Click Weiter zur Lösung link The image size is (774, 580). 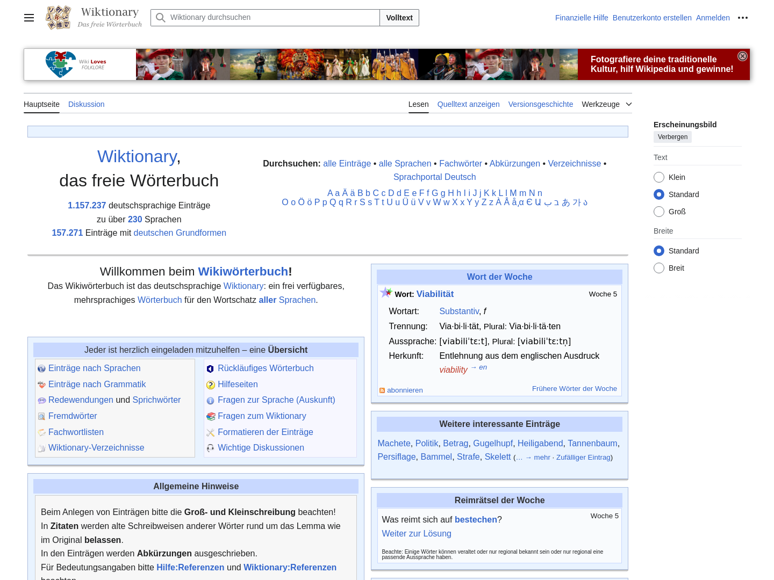417,533
